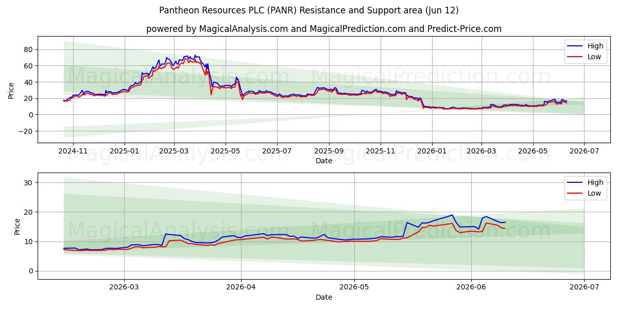The width and height of the screenshot is (618, 309).
Task: Click top chart x-axis label '2025-11'
Action: [x=381, y=151]
